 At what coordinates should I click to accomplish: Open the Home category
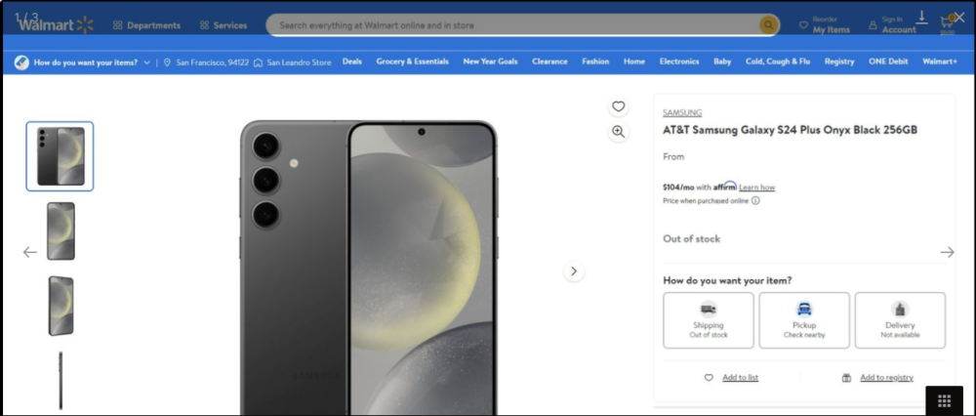tap(634, 62)
